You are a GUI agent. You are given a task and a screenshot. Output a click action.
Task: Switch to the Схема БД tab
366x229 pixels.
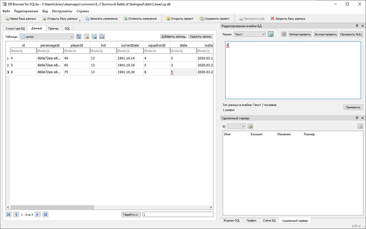click(x=269, y=221)
